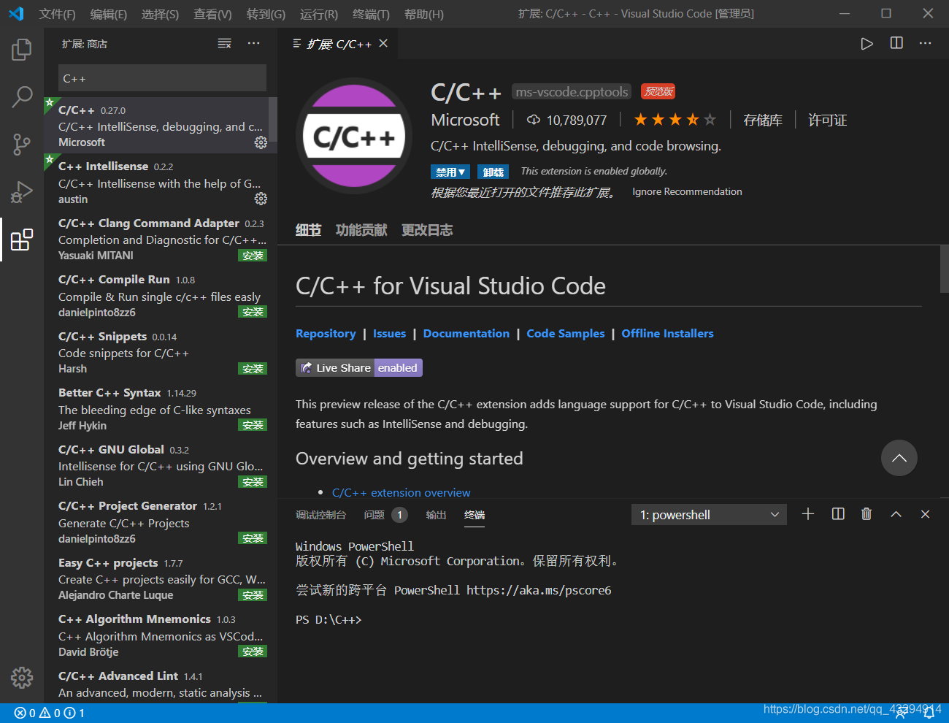
Task: Install Better C++ Syntax extension
Action: point(253,425)
